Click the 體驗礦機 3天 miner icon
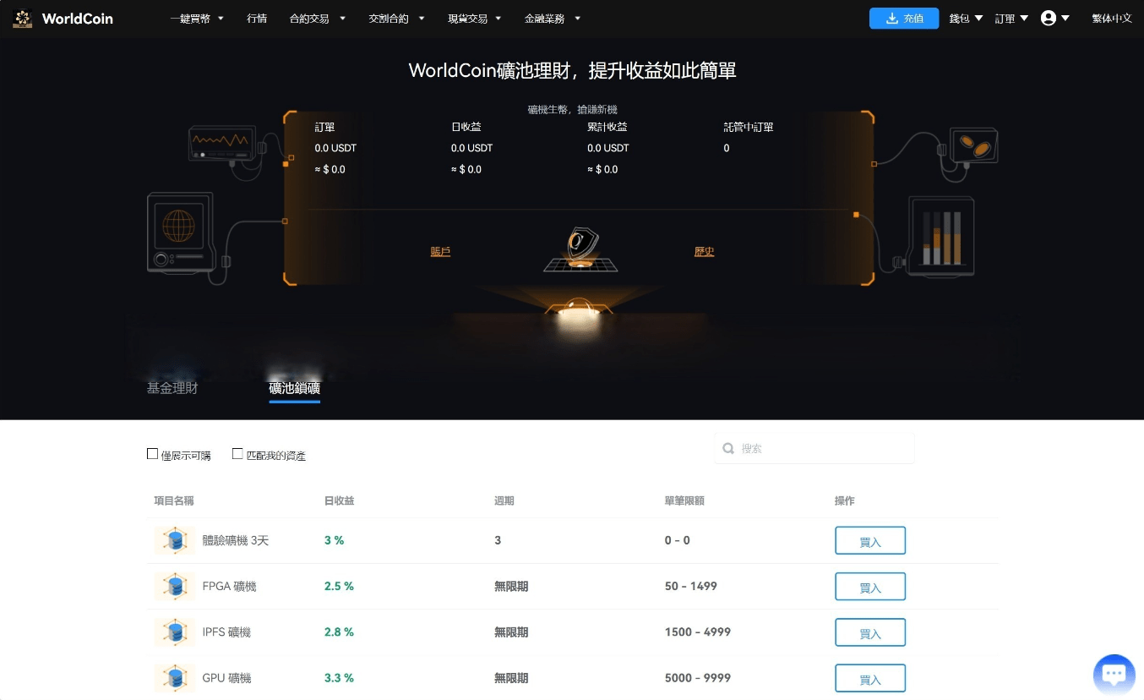 [x=176, y=540]
